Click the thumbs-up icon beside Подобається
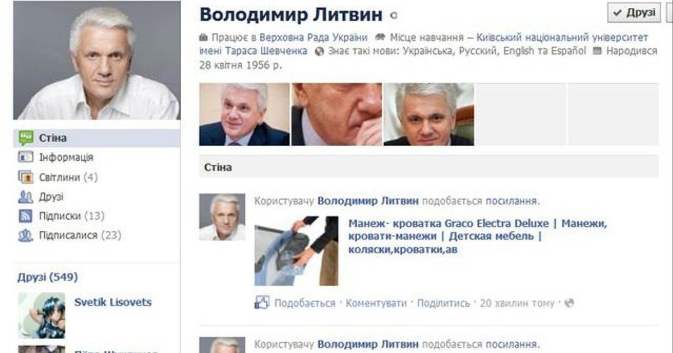The width and height of the screenshot is (673, 353). pyautogui.click(x=262, y=303)
